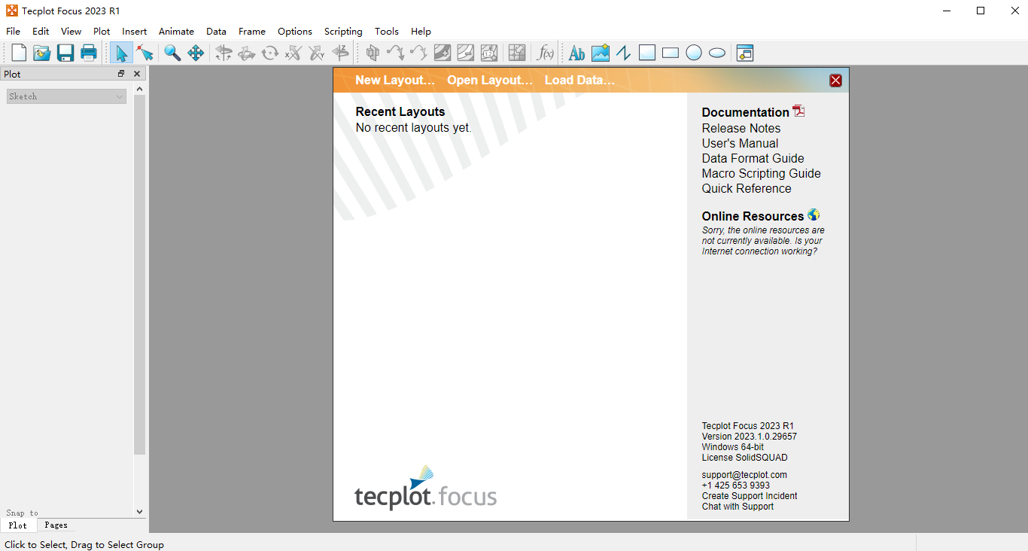Open the User's Manual link

740,143
